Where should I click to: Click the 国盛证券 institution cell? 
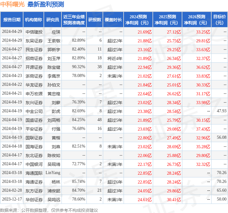pos(34,120)
